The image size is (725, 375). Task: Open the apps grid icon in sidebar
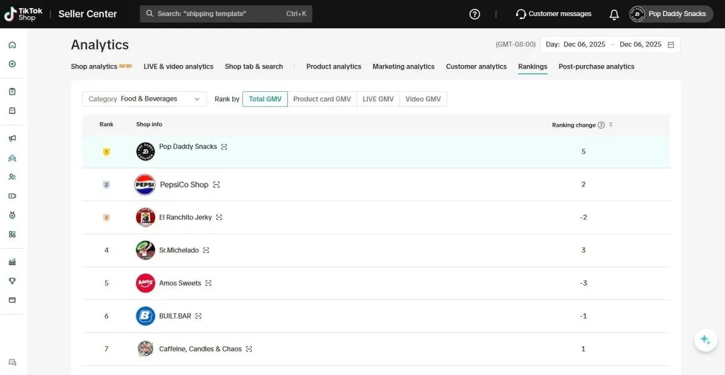point(13,234)
